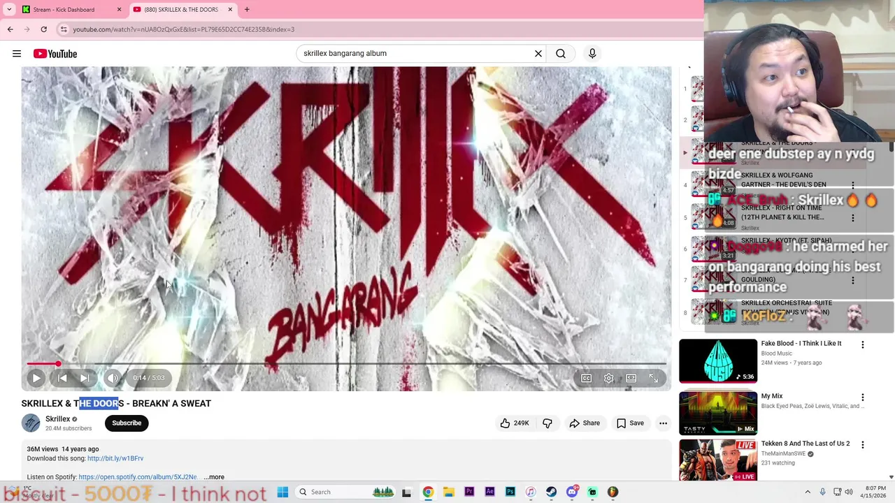The image size is (895, 503).
Task: Open menu for My Mix
Action: [863, 397]
